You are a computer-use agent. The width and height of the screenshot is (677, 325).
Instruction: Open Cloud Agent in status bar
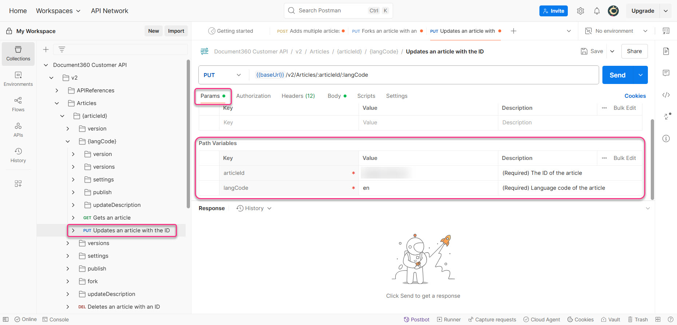pyautogui.click(x=542, y=320)
